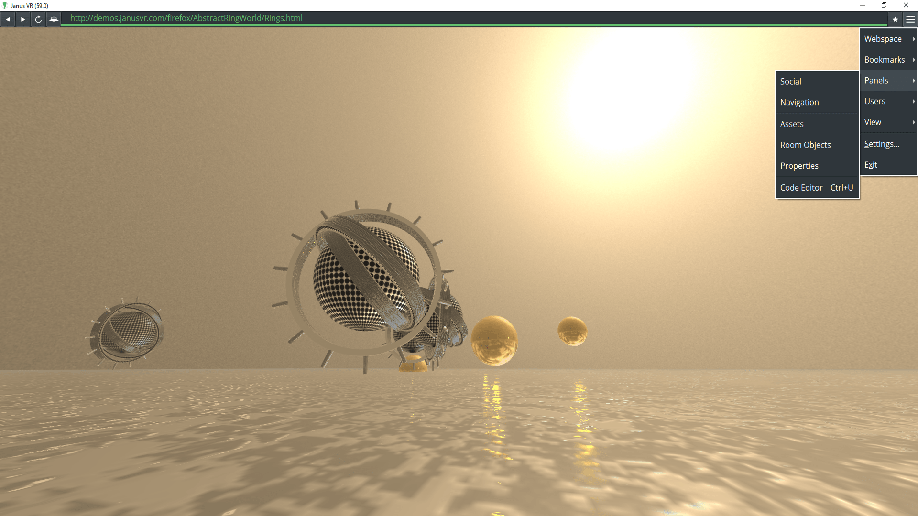Open the Social panel
918x516 pixels.
pos(791,81)
